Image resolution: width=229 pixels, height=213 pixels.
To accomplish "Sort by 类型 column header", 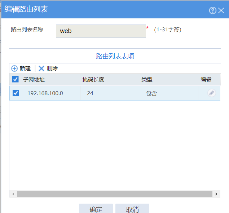I will pyautogui.click(x=147, y=80).
